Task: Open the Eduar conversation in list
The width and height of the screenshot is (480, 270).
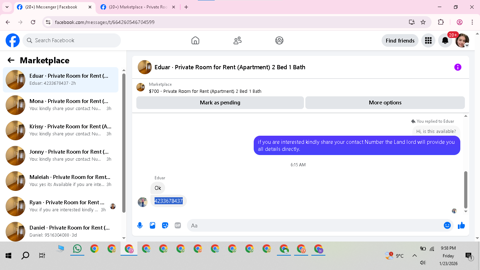Action: [61, 79]
